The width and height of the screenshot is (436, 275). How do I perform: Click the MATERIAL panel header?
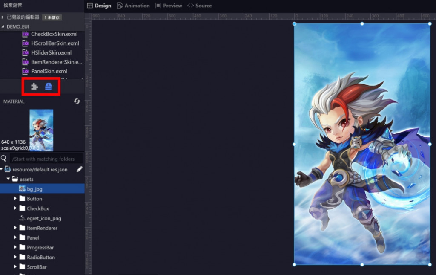pos(14,101)
